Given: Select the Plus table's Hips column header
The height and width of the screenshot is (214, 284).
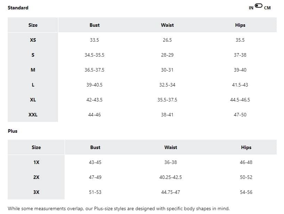Looking at the screenshot, I should click(x=246, y=147).
